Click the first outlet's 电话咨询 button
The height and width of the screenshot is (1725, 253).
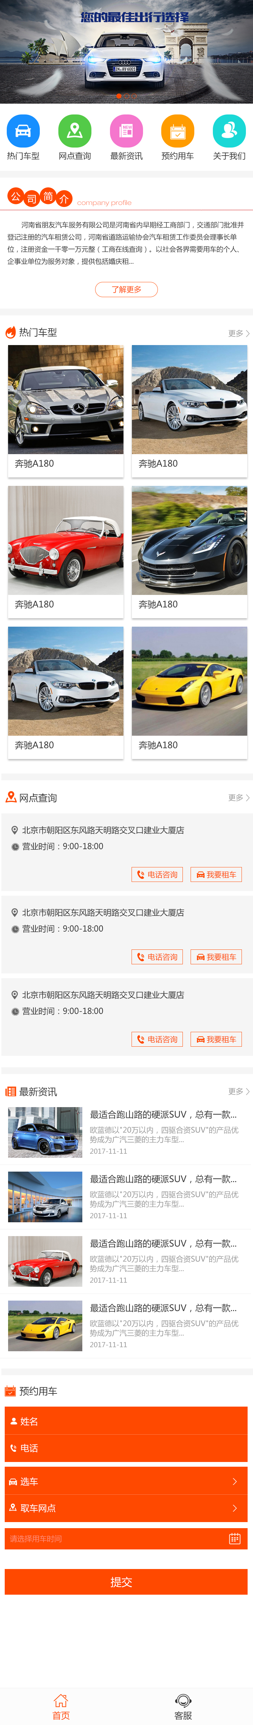pyautogui.click(x=157, y=874)
